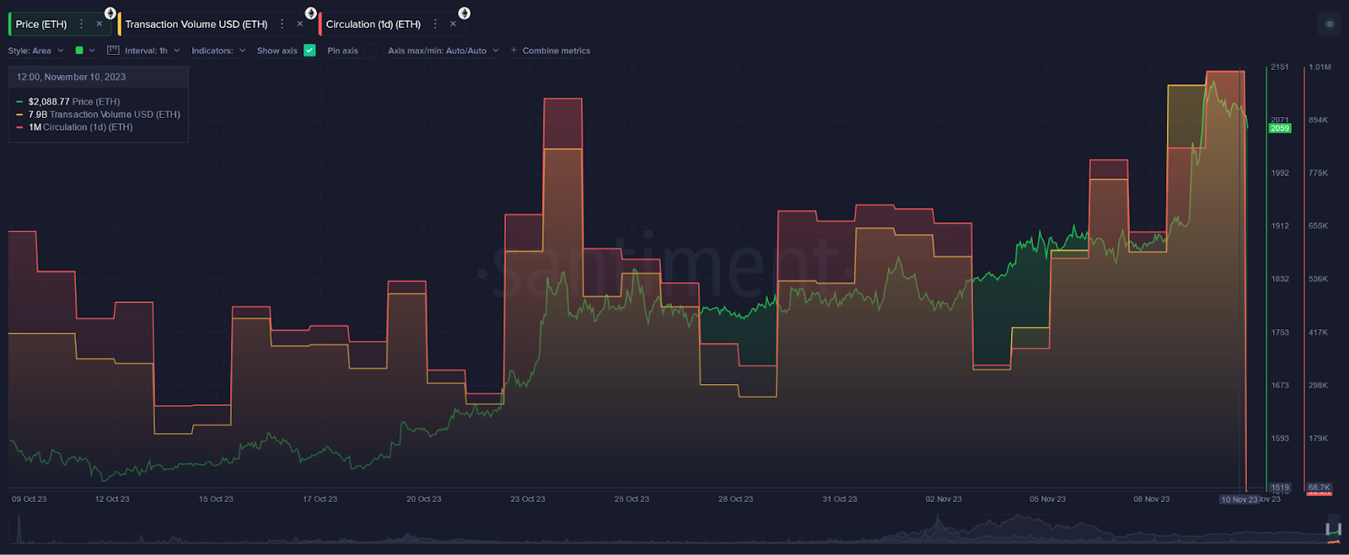Open Price (ETH) metric three-dot menu
Screen dimensions: 1349x555
[x=82, y=24]
